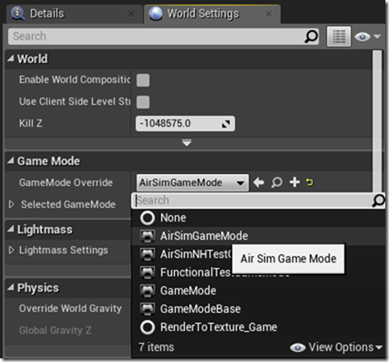The width and height of the screenshot is (389, 362).
Task: Collapse the Physics section
Action: (x=11, y=287)
